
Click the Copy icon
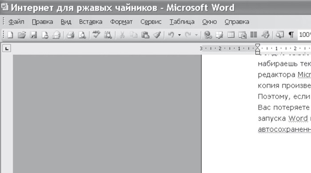pos(134,35)
